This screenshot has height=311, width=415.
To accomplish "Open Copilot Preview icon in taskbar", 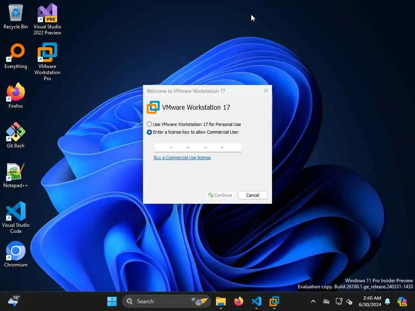I will tap(402, 301).
